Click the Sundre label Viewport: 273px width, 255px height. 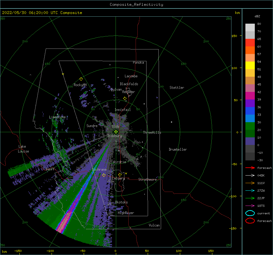click(92, 126)
